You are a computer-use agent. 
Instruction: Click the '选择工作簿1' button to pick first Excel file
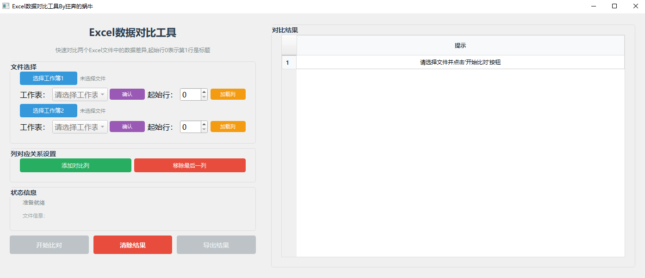pyautogui.click(x=48, y=78)
